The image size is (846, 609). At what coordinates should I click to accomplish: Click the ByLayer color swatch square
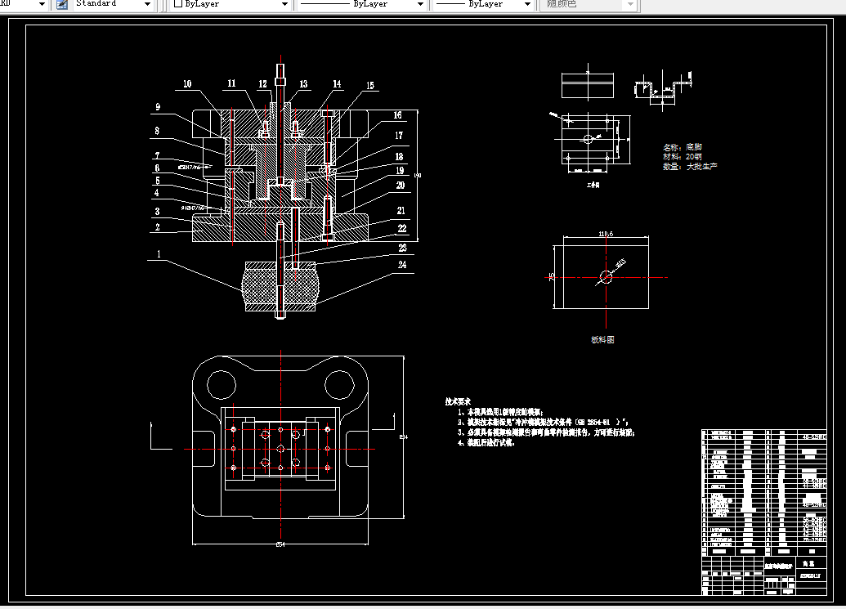(177, 4)
